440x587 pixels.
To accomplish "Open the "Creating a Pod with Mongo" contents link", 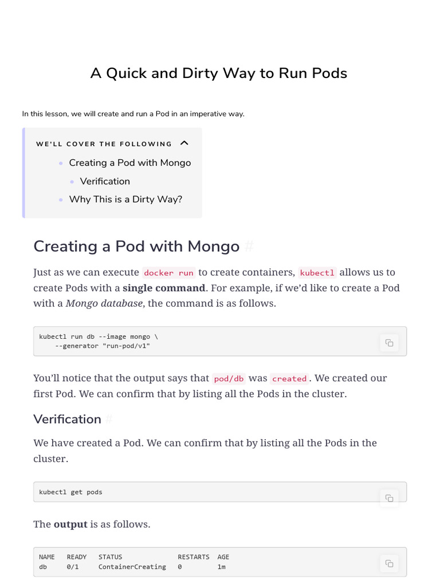I will (x=129, y=163).
